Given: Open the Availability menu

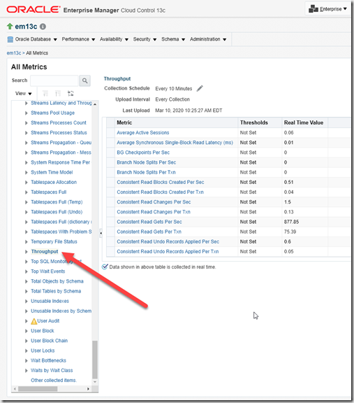Looking at the screenshot, I should (114, 39).
